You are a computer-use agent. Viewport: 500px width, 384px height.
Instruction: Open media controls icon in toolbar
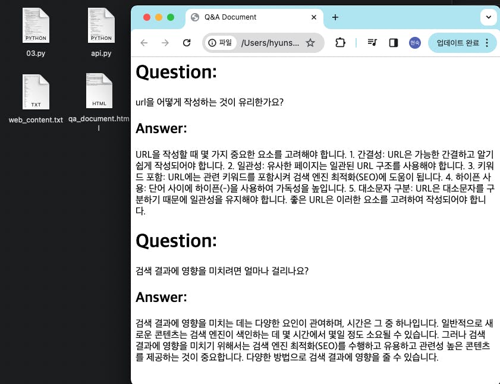click(x=372, y=42)
